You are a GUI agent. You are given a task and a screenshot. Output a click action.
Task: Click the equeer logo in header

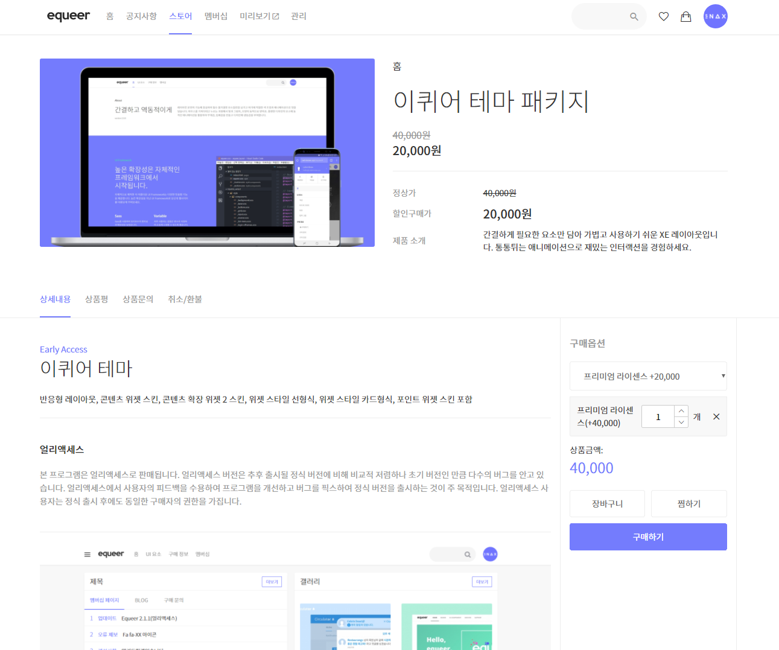[x=68, y=16]
